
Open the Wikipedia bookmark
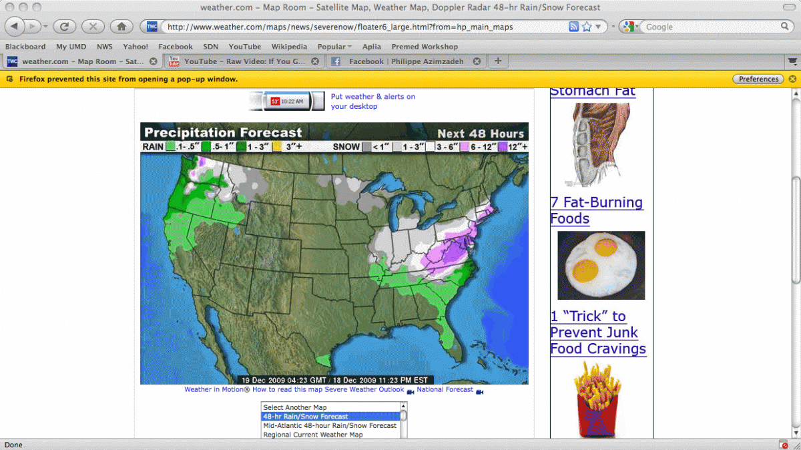click(289, 47)
